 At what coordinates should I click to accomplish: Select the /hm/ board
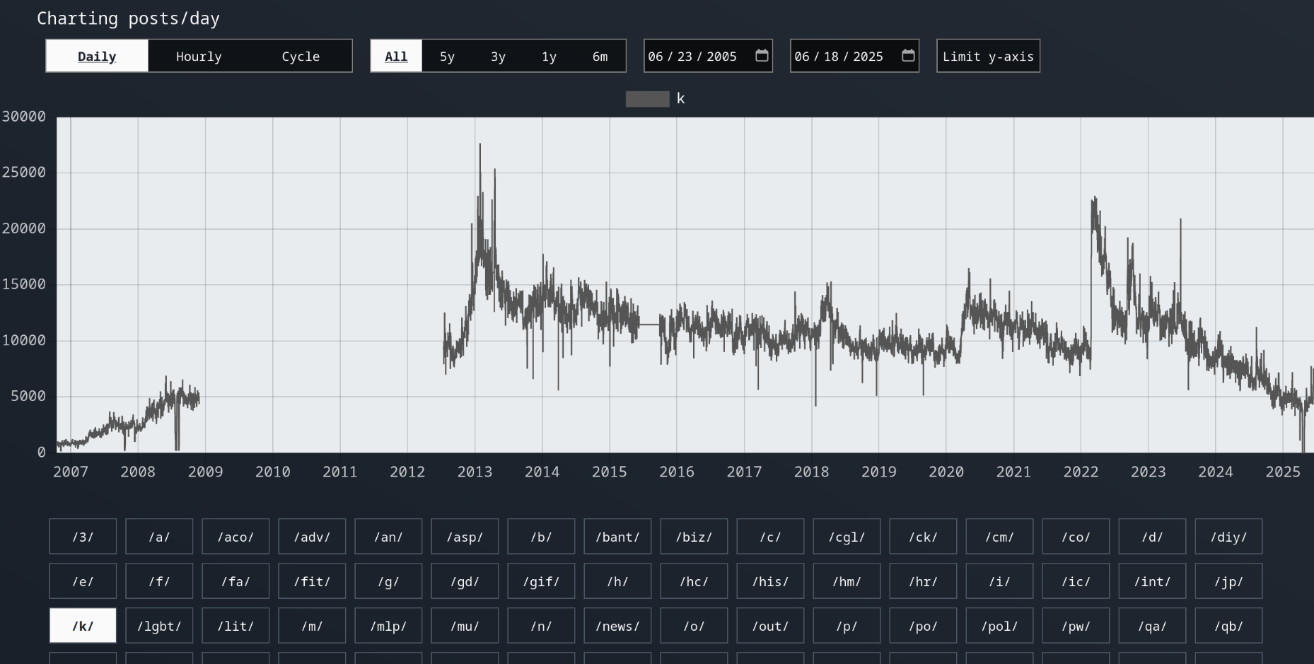pyautogui.click(x=847, y=581)
